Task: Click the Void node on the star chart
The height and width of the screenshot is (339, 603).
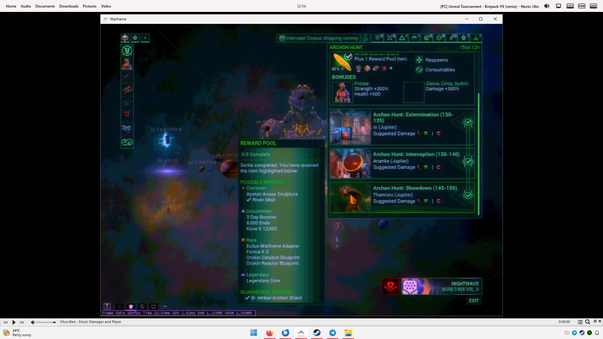Action: 167,171
